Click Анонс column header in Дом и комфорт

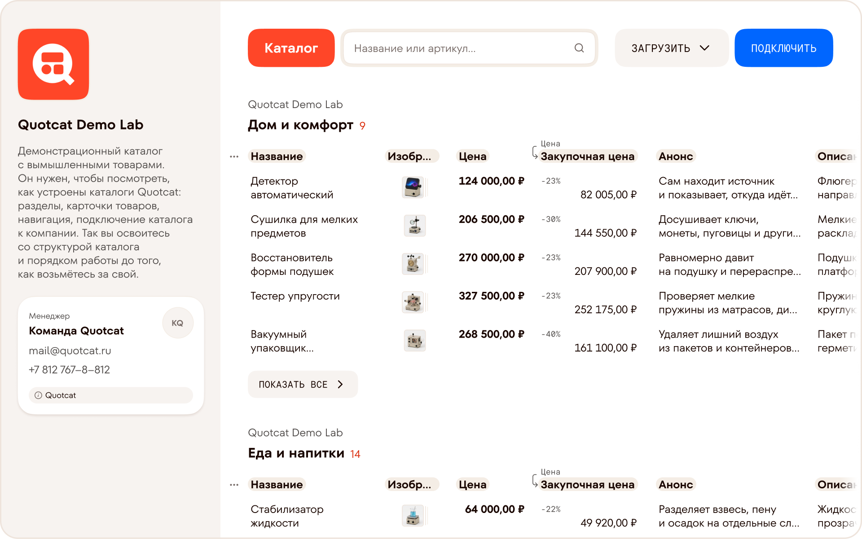click(x=676, y=156)
